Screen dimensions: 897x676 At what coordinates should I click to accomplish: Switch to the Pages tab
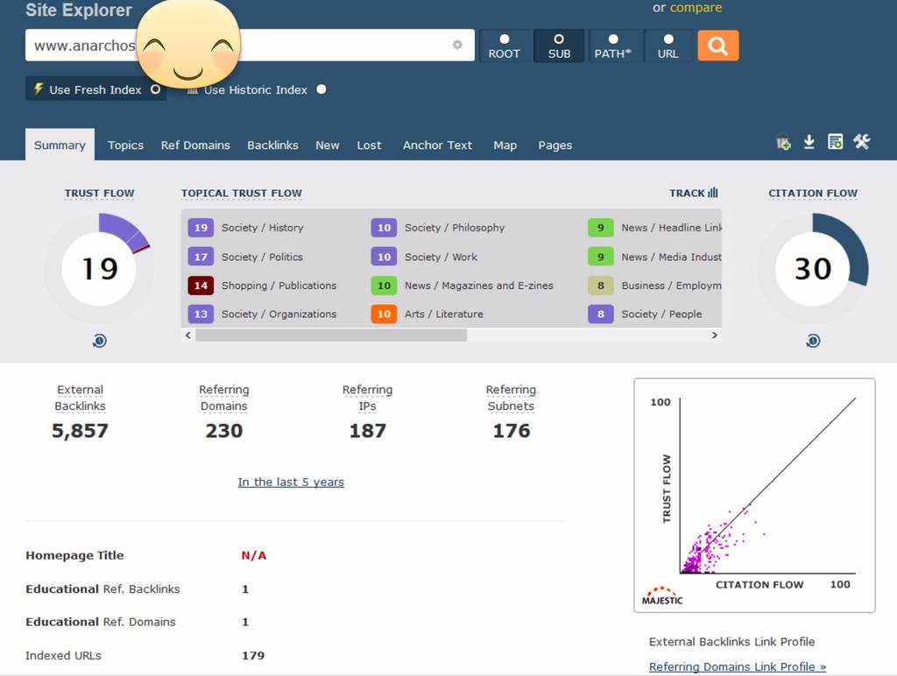554,144
